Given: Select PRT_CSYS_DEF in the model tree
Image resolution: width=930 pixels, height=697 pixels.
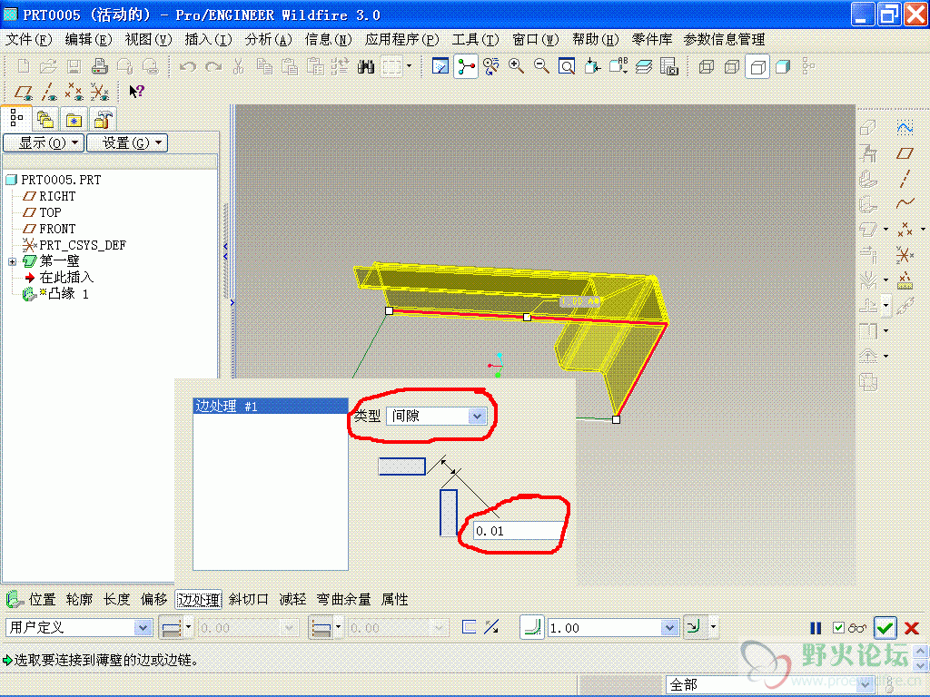Looking at the screenshot, I should pos(83,245).
